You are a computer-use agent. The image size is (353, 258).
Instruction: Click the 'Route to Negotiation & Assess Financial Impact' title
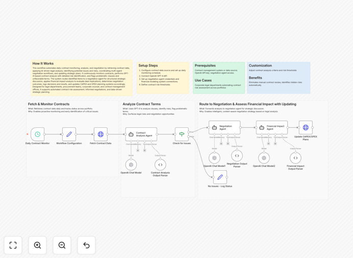pos(247,104)
